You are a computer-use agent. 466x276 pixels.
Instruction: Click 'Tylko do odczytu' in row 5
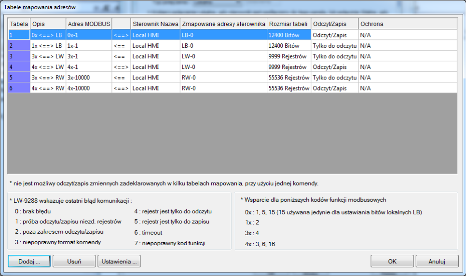tap(335, 78)
